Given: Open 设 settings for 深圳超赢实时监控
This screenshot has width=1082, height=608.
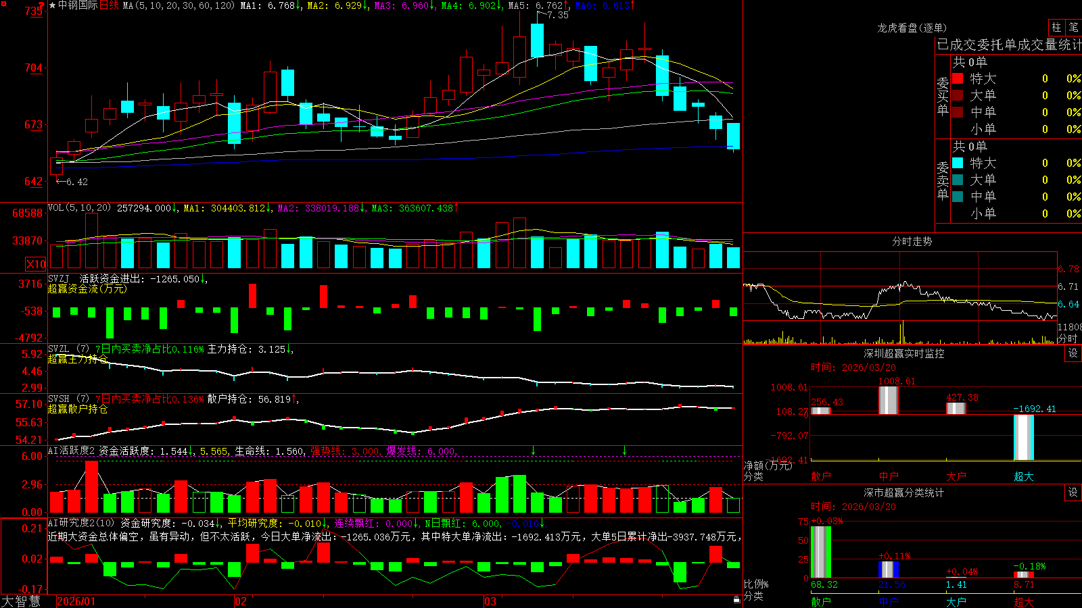Looking at the screenshot, I should [x=1073, y=353].
